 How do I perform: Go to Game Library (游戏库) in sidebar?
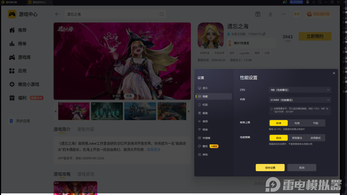(x=20, y=57)
